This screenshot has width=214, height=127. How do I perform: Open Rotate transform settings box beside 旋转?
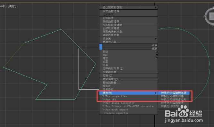tap(157, 55)
